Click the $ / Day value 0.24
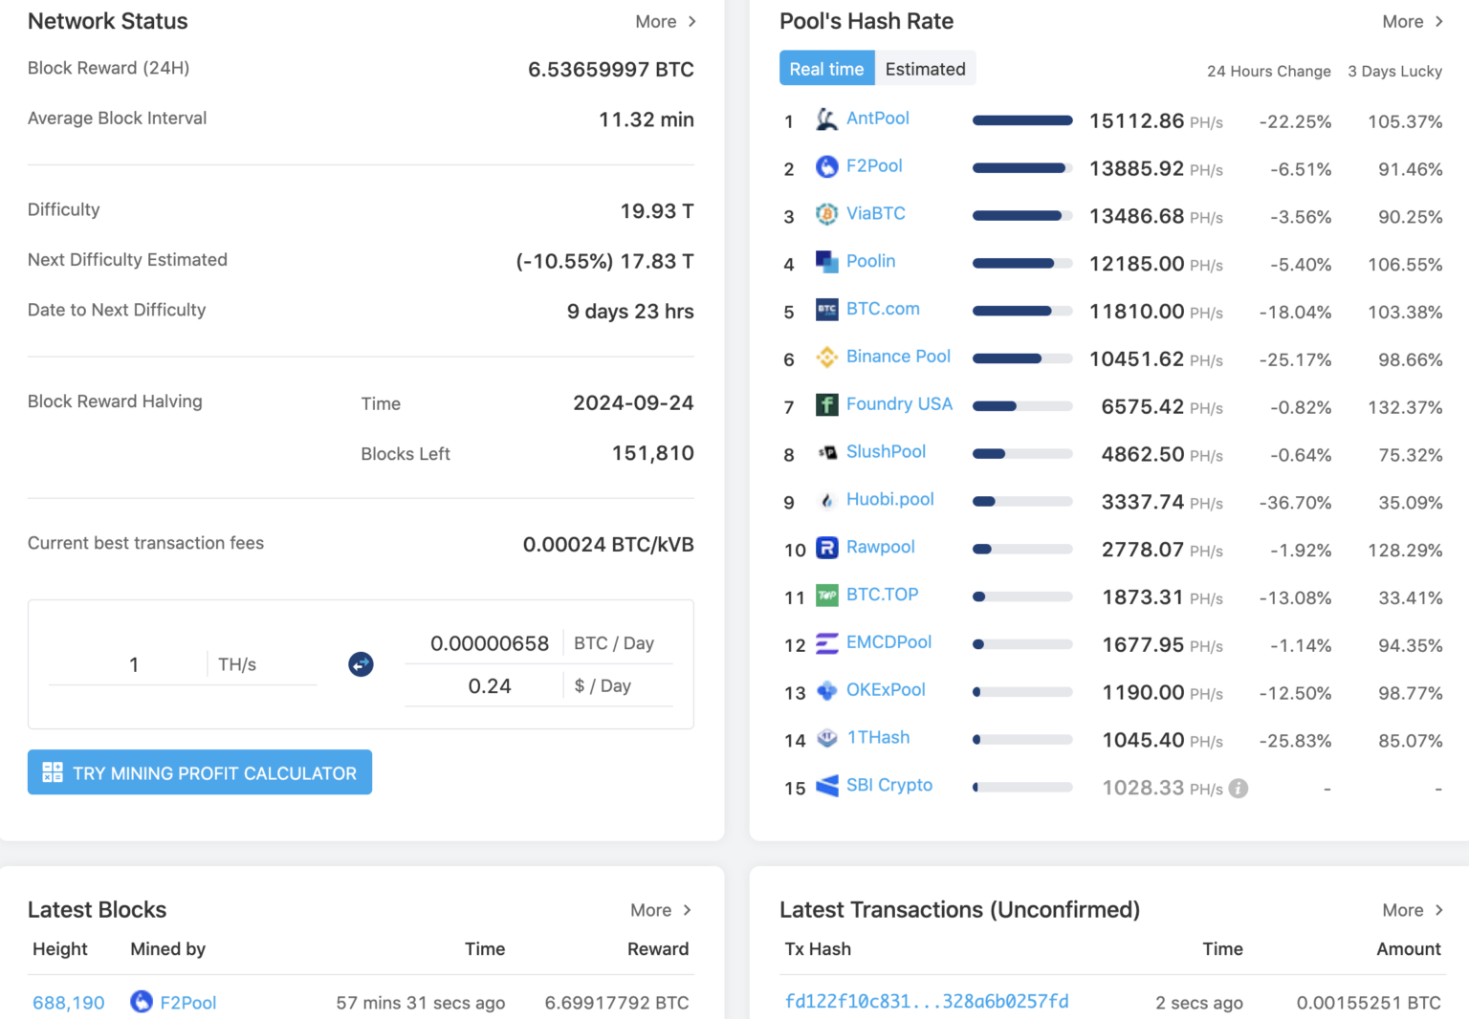1469x1019 pixels. pos(490,686)
